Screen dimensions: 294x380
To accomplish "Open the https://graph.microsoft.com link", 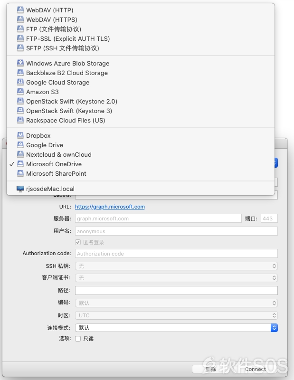I will pos(110,207).
